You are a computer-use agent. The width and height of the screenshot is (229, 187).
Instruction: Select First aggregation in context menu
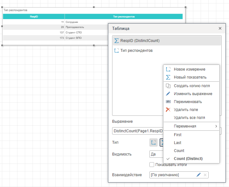178,135
